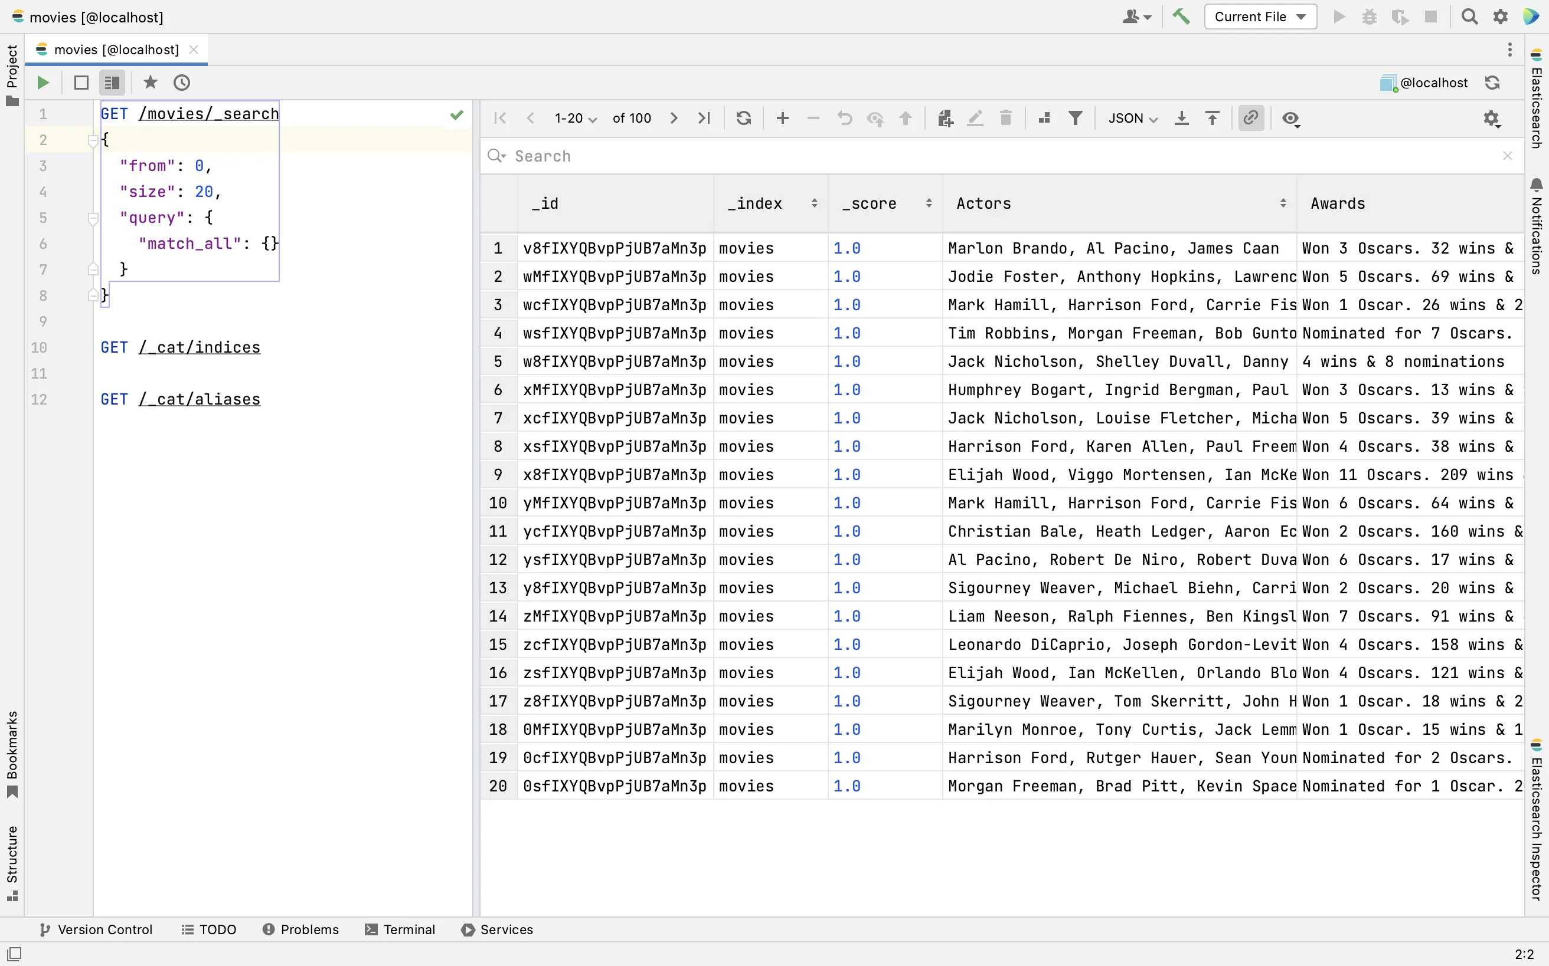Delete row with minus icon

tap(813, 118)
